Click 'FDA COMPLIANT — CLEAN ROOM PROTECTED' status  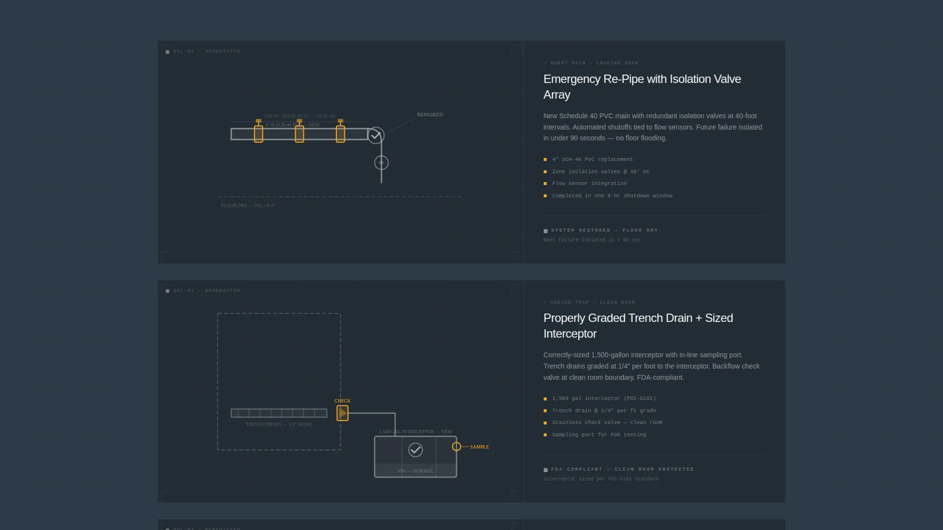click(x=622, y=469)
